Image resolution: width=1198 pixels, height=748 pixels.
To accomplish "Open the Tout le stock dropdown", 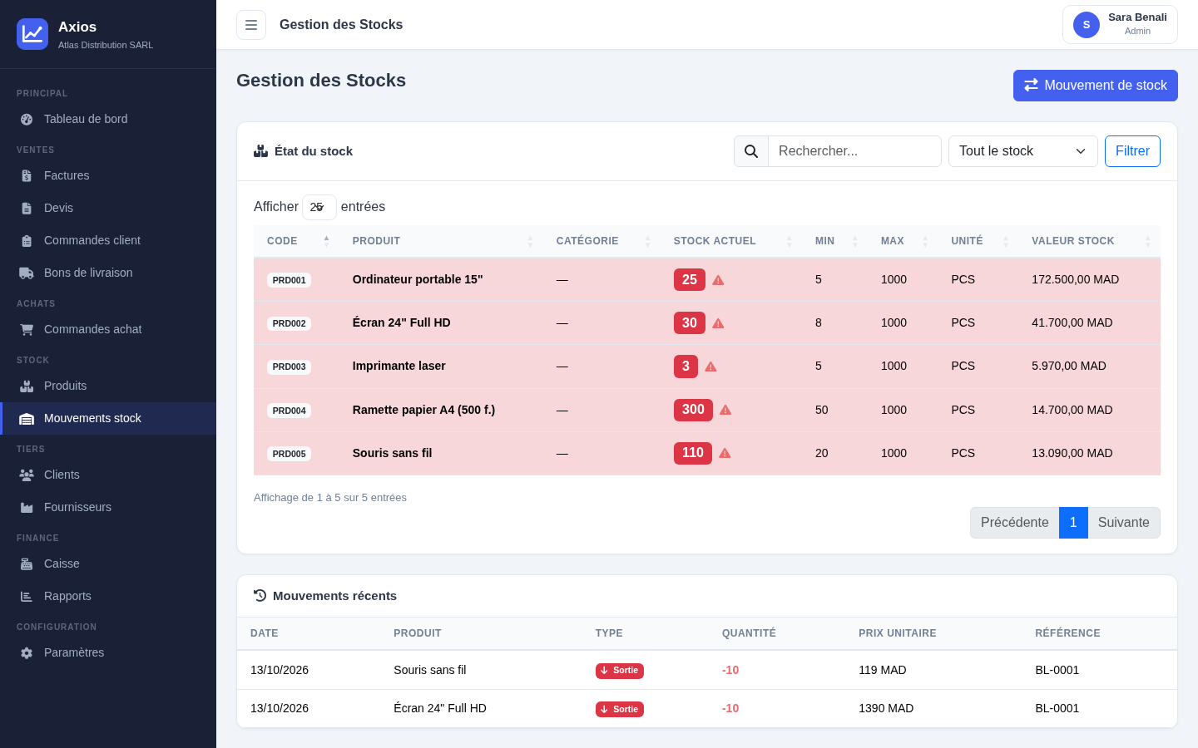I will (x=1023, y=151).
